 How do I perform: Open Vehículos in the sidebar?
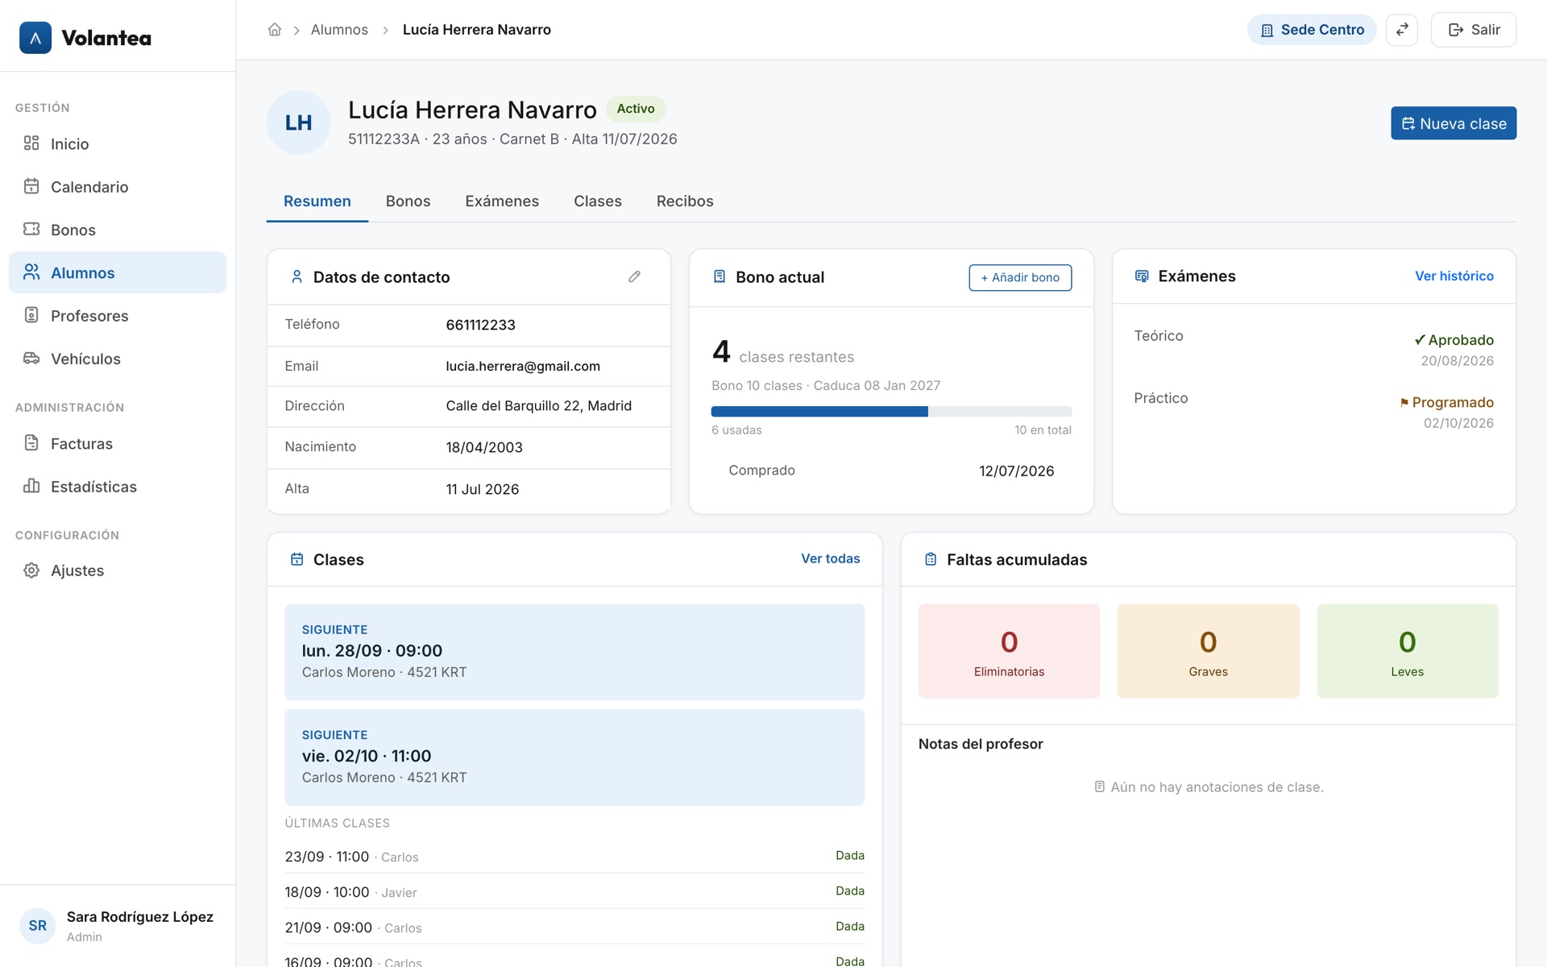118,359
